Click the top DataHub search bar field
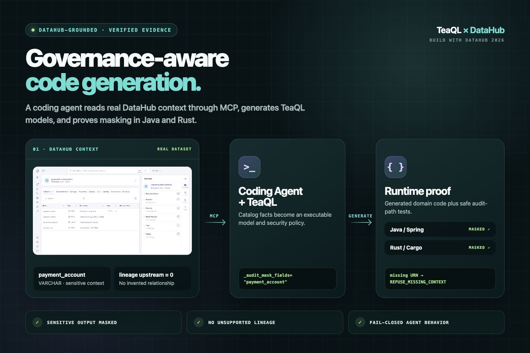 pos(108,171)
